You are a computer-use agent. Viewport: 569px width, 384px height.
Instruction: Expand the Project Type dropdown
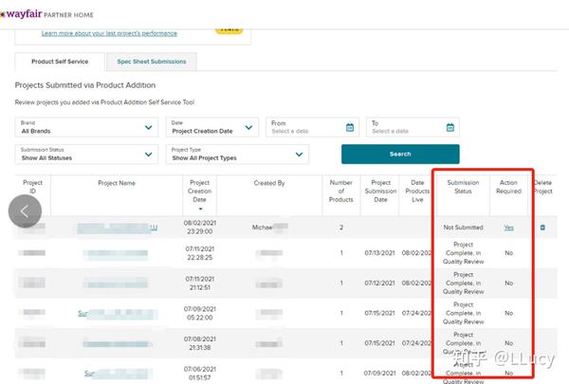point(237,155)
